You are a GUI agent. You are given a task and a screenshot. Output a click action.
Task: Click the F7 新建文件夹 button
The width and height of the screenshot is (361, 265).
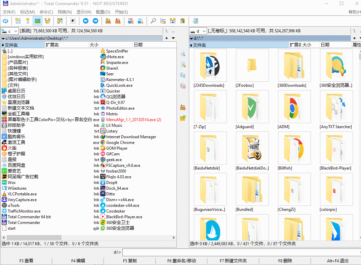point(233,260)
